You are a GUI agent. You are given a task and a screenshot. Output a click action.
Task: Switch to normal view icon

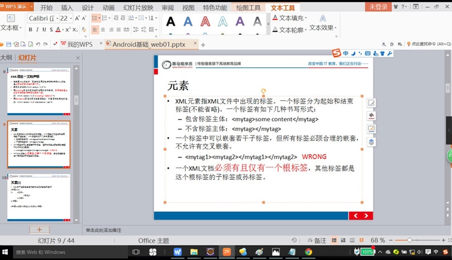[334, 240]
